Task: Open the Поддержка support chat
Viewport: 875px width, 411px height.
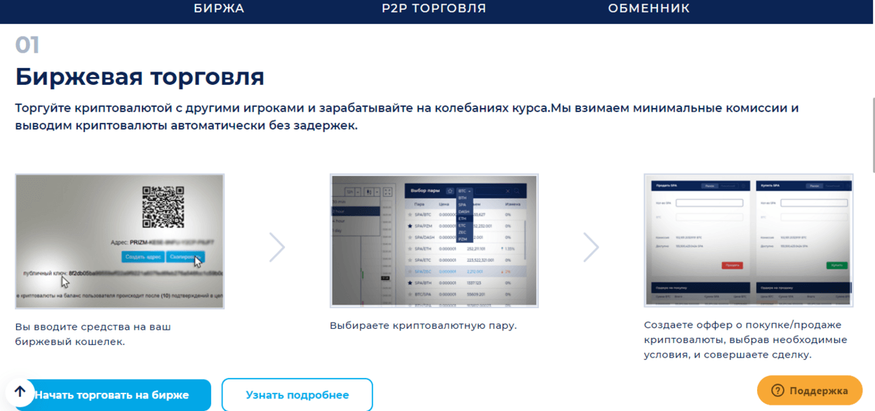Action: click(809, 391)
